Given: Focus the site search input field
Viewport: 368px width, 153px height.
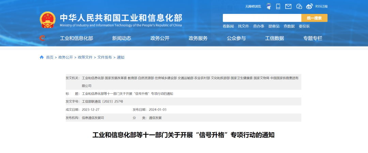Looking at the screenshot, I should (262, 18).
